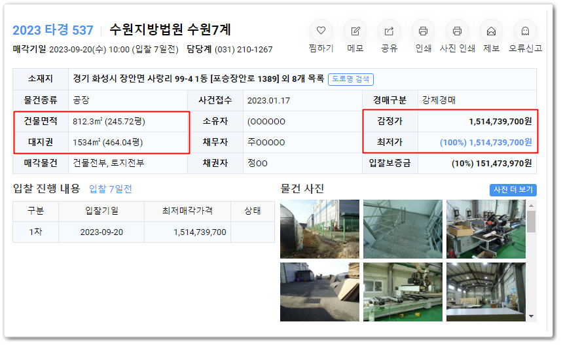The image size is (561, 345).
Task: Open the staircase photo thumbnail
Action: click(403, 229)
